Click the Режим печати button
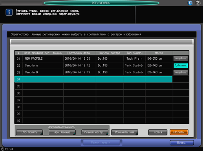Image resolution: width=203 pixels, height=151 pixels. (x=101, y=142)
